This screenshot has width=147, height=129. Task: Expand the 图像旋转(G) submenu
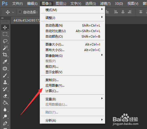pyautogui.click(x=72, y=56)
